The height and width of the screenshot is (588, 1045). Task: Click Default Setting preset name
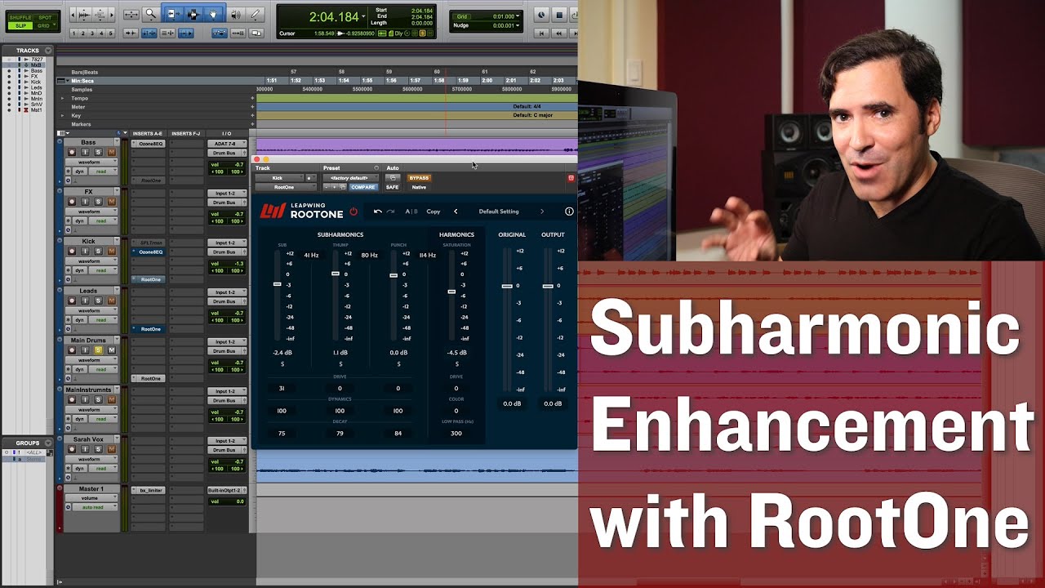[499, 212]
